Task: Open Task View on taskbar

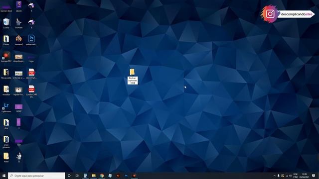Action: point(77,176)
